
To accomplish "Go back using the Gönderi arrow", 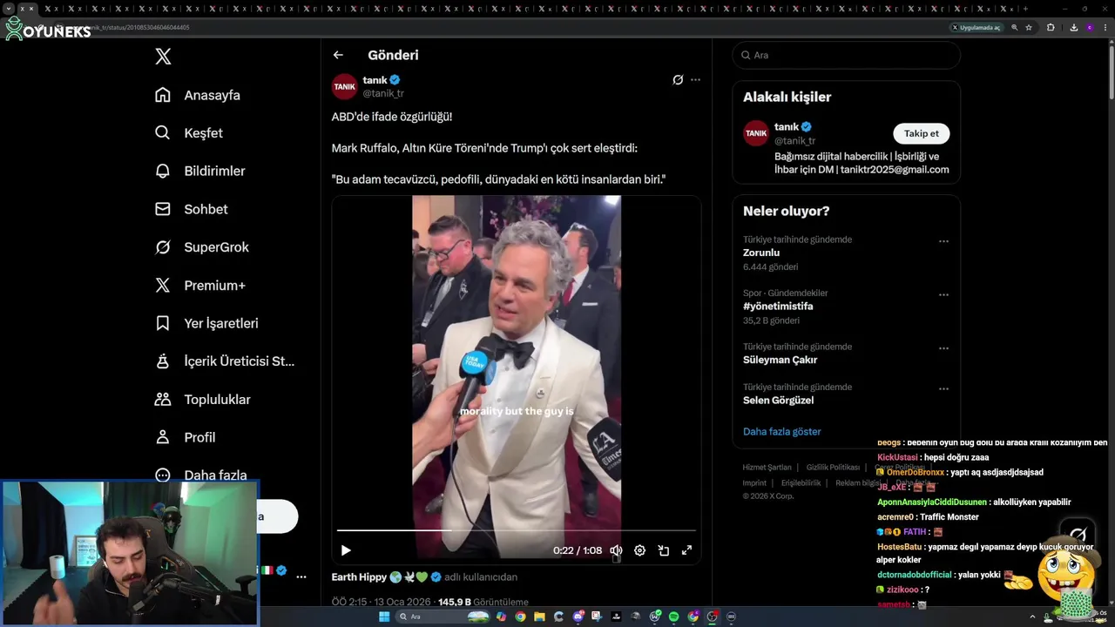I will pyautogui.click(x=338, y=55).
